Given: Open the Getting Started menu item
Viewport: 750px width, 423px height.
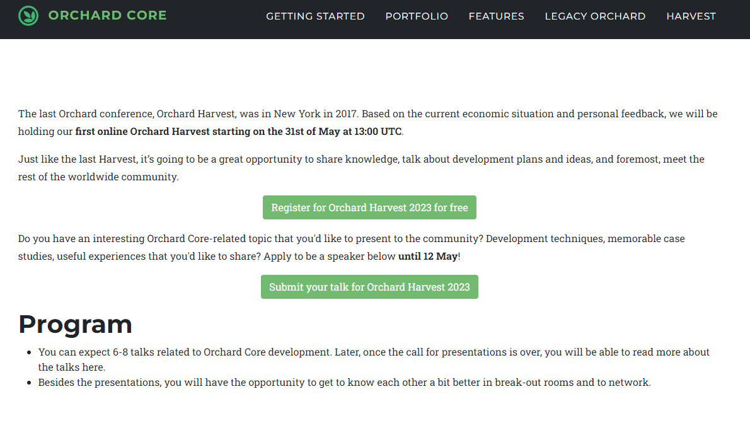Looking at the screenshot, I should click(x=315, y=16).
